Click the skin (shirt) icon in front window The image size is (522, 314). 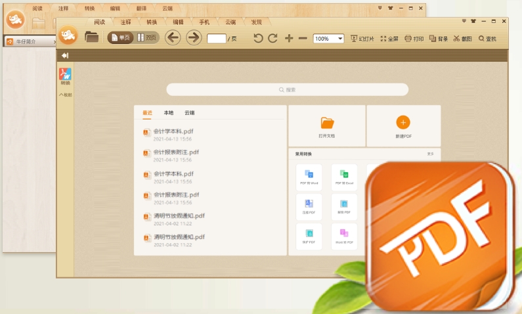click(x=473, y=21)
